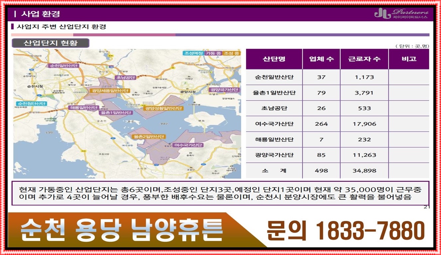This screenshot has width=441, height=255.
Task: Click the 여수국가산단 label on the map
Action: [188, 145]
